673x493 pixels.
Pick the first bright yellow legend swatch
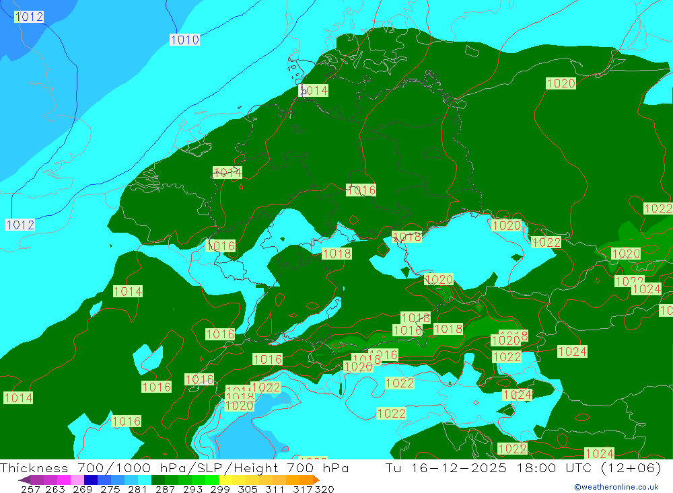pos(225,480)
